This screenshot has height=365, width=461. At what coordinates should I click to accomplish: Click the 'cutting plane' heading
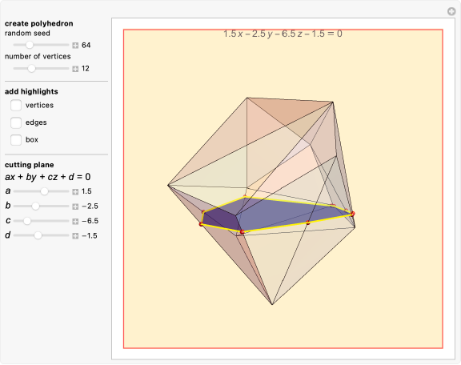[29, 165]
